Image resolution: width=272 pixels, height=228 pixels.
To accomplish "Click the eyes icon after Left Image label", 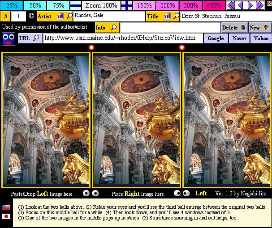I will click(91, 193).
